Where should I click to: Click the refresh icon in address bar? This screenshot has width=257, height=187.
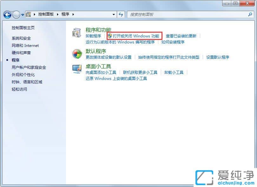(121, 15)
